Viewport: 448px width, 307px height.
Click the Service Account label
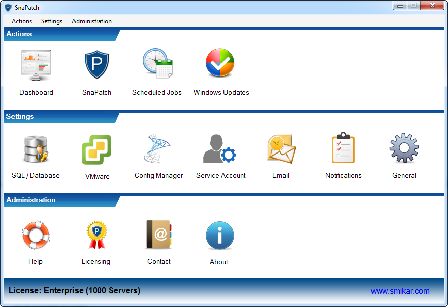tap(221, 175)
